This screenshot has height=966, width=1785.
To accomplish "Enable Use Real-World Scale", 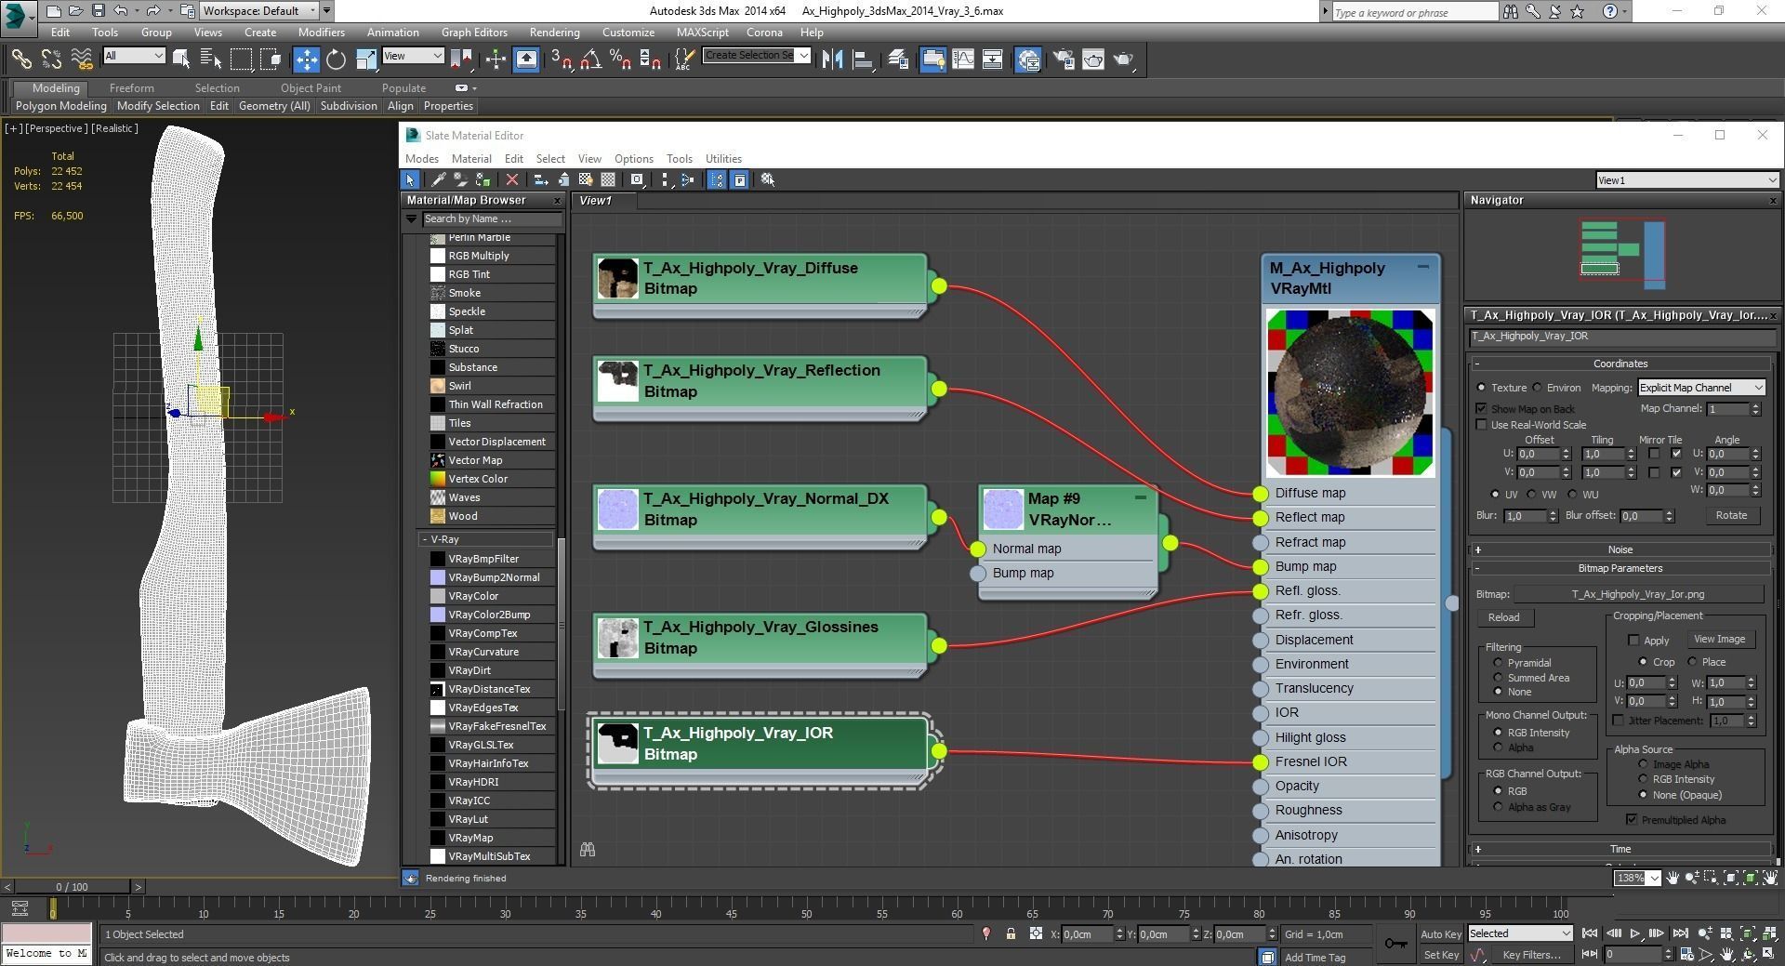I will click(1481, 425).
